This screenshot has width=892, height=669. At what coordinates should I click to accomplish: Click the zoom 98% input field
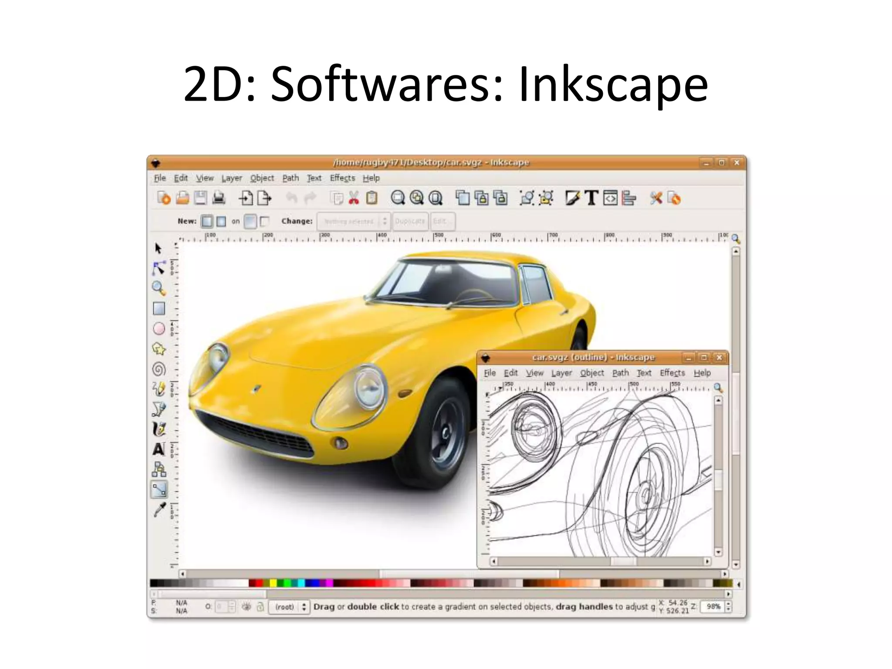(713, 606)
